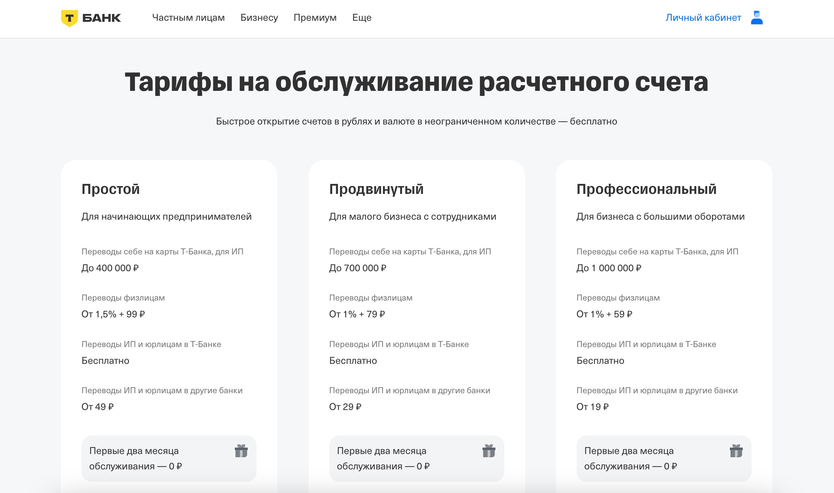Open the Частным лицам menu
Image resolution: width=834 pixels, height=493 pixels.
[188, 18]
